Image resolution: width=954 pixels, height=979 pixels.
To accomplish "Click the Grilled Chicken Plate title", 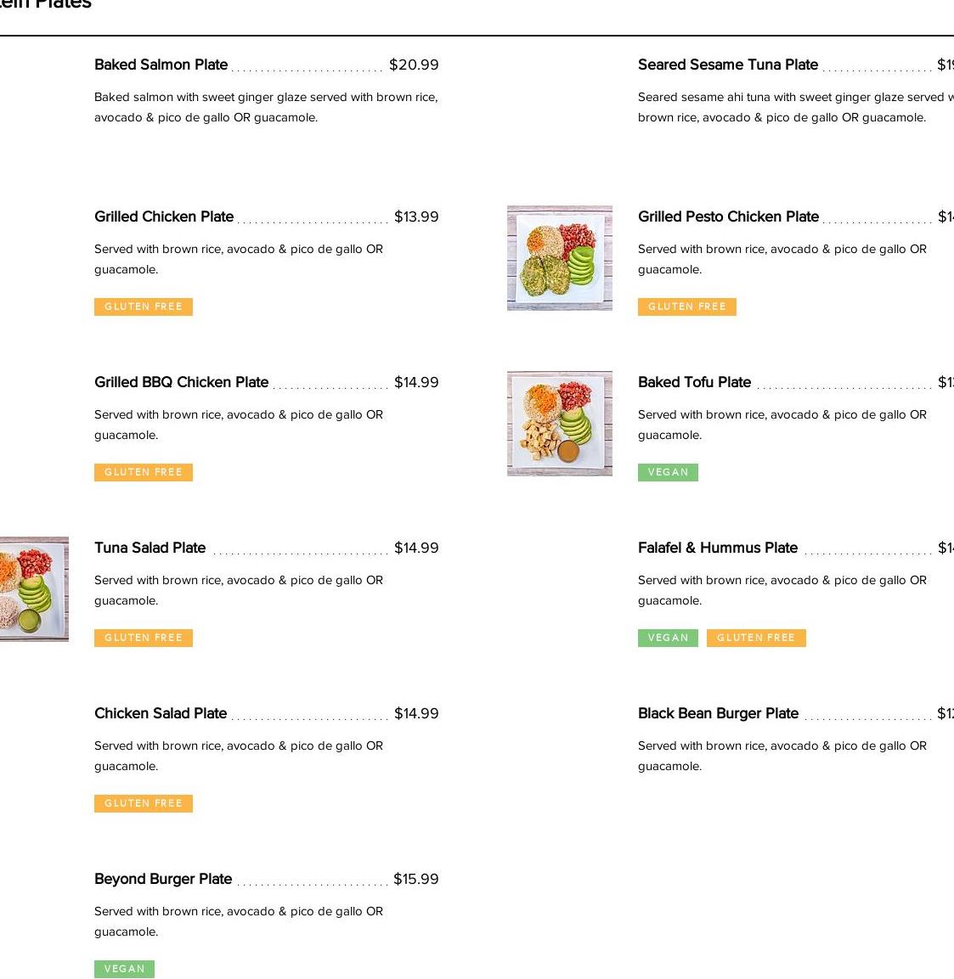I will (x=164, y=217).
